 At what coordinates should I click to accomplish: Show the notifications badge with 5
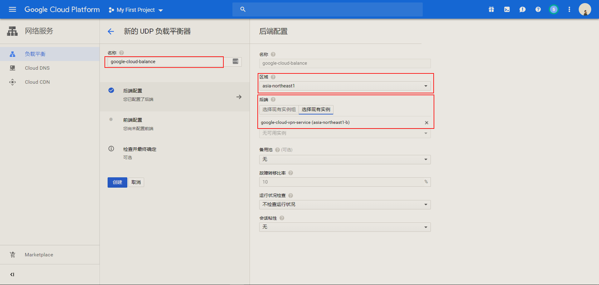click(x=554, y=9)
